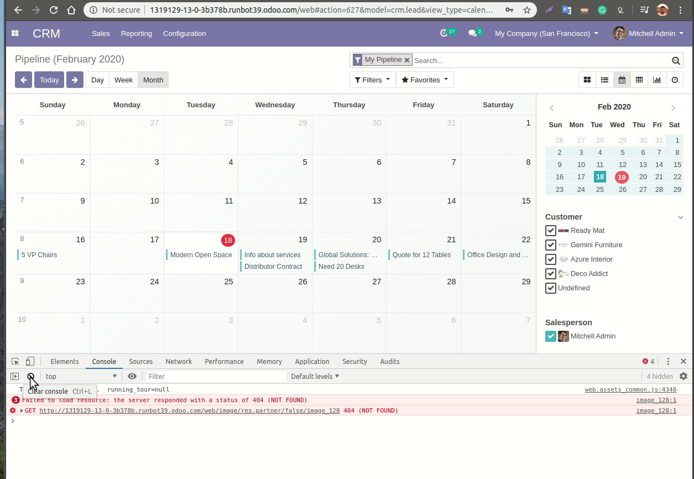Open the Filters dropdown
Image resolution: width=694 pixels, height=479 pixels.
[x=372, y=80]
